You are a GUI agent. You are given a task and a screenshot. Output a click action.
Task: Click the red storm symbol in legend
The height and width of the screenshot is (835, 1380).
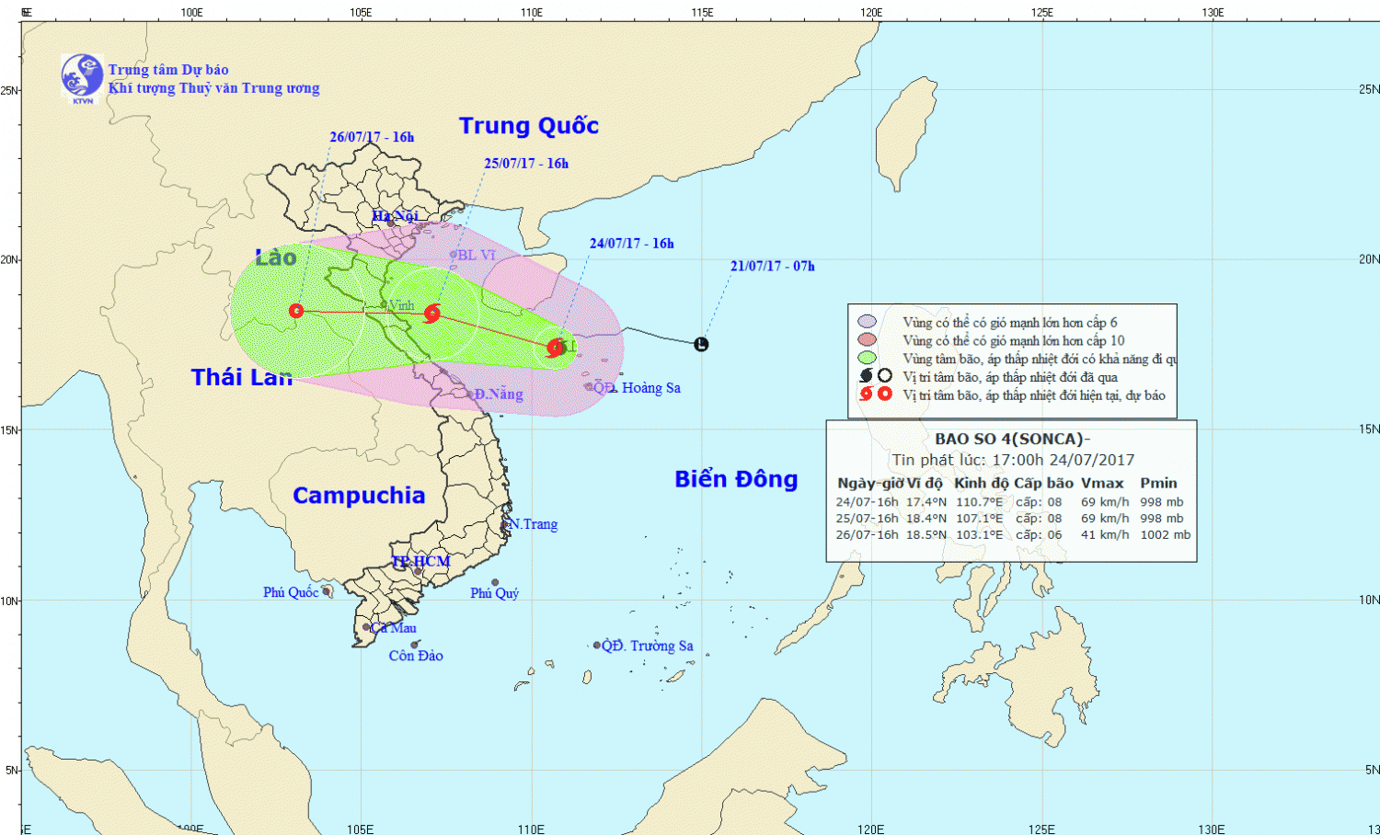click(x=866, y=394)
